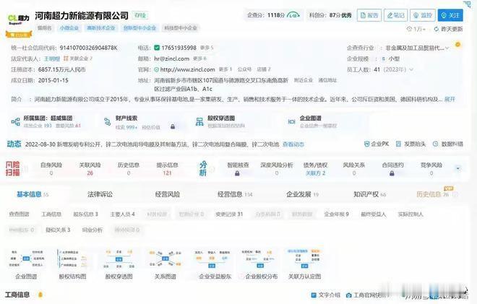Open 提示信息 121 item
Viewport: 477px width, 304px height.
click(167, 169)
